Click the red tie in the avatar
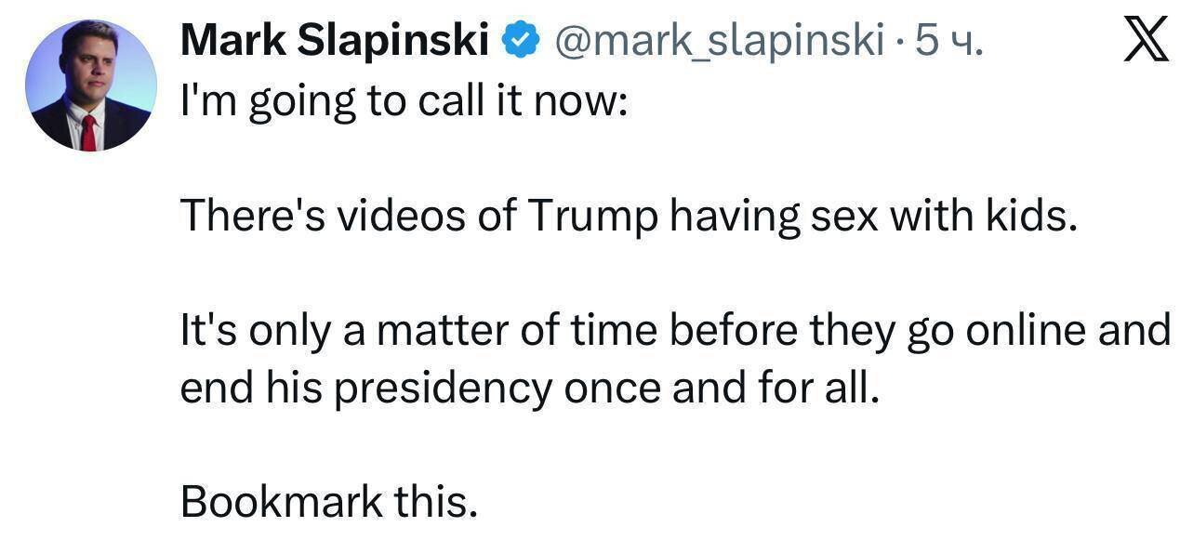Screen dimensions: 1180x540 88,132
